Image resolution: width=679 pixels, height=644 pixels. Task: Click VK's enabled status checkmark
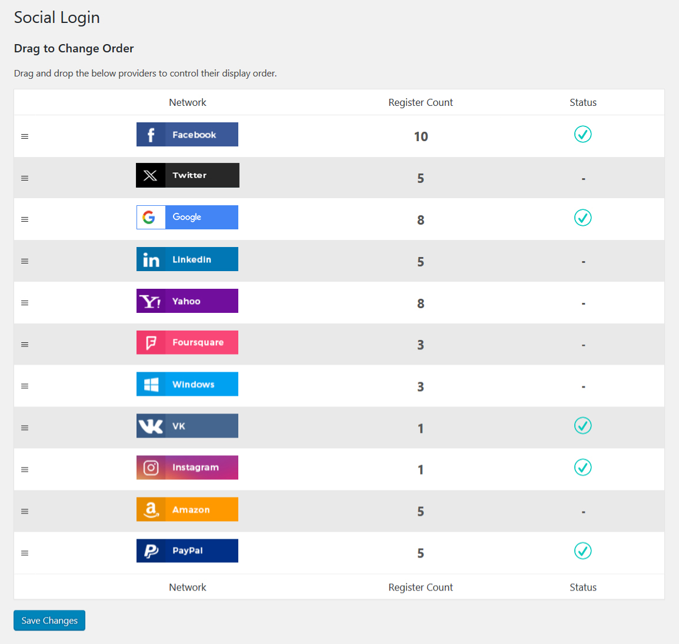[x=583, y=426]
